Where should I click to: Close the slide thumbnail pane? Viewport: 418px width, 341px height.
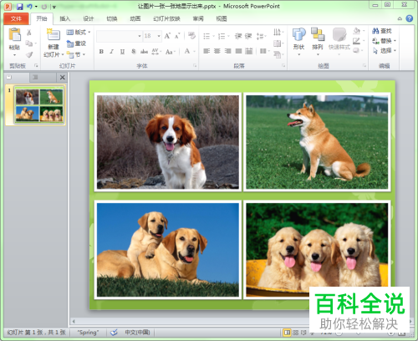click(63, 77)
